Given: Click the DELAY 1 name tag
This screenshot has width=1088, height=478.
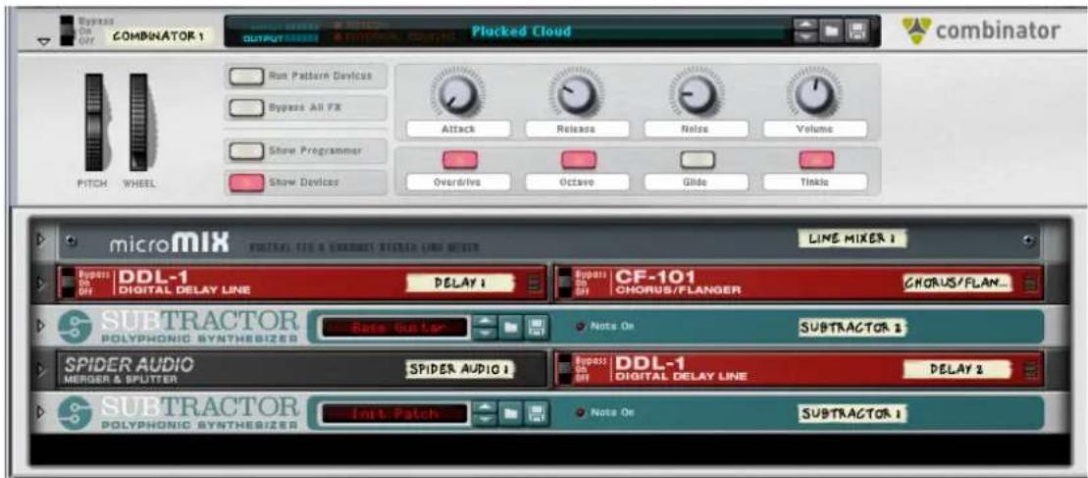Looking at the screenshot, I should click(460, 283).
